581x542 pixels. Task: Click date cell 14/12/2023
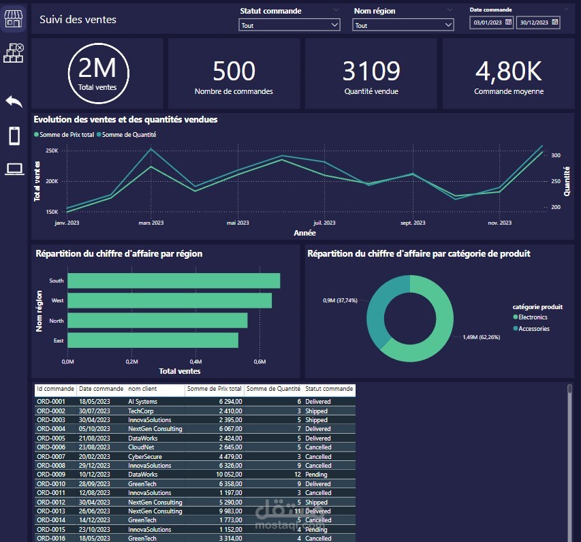click(95, 520)
